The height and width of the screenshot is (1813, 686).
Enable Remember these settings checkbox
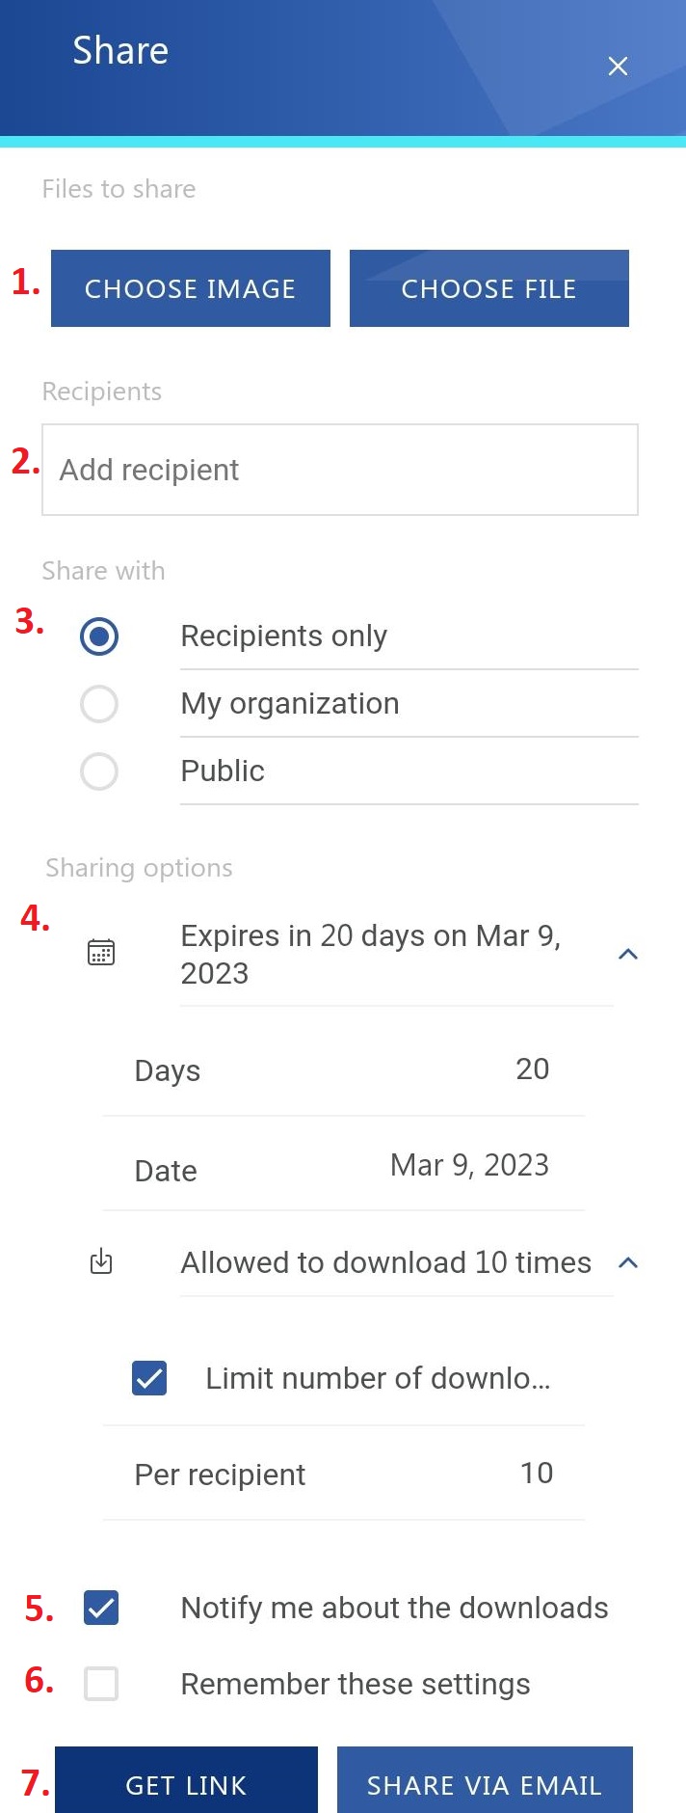point(101,1684)
